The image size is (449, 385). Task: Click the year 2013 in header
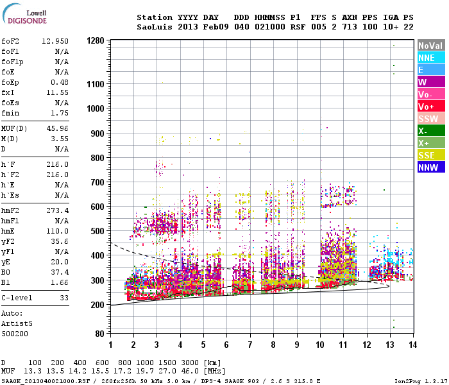pos(188,27)
